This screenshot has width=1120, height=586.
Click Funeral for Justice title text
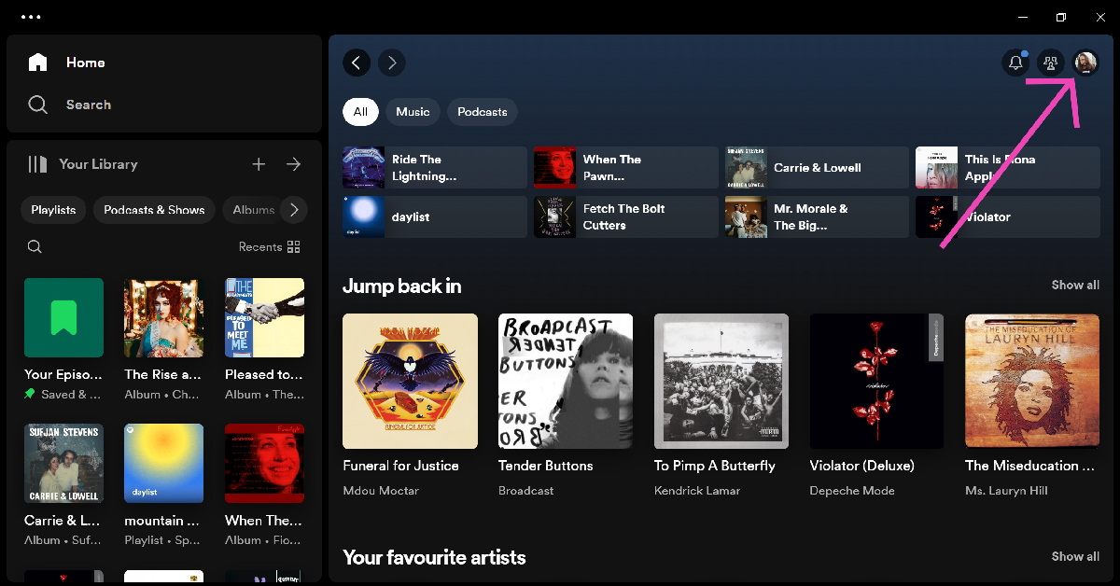point(400,466)
